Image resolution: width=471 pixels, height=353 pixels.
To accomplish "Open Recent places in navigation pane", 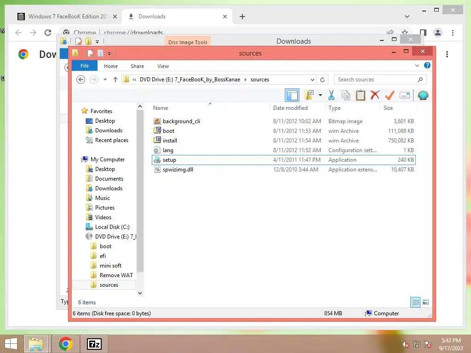I will pos(111,140).
